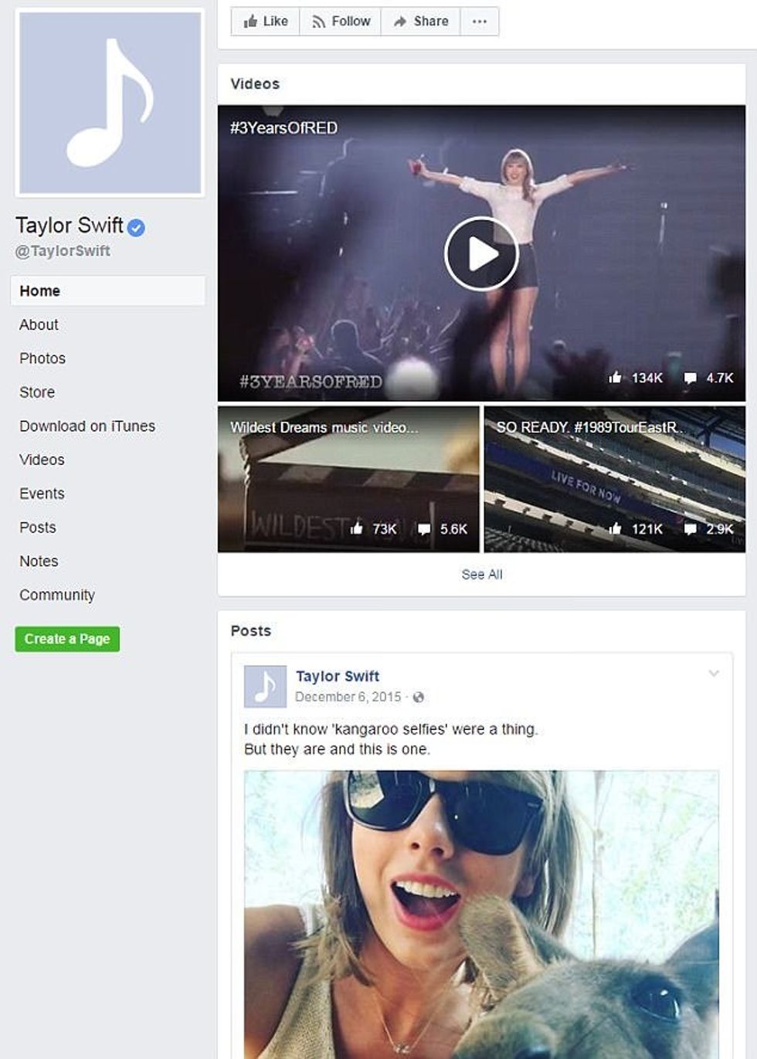Open the Download on iTunes link
Screen dimensions: 757x1059
(x=87, y=426)
